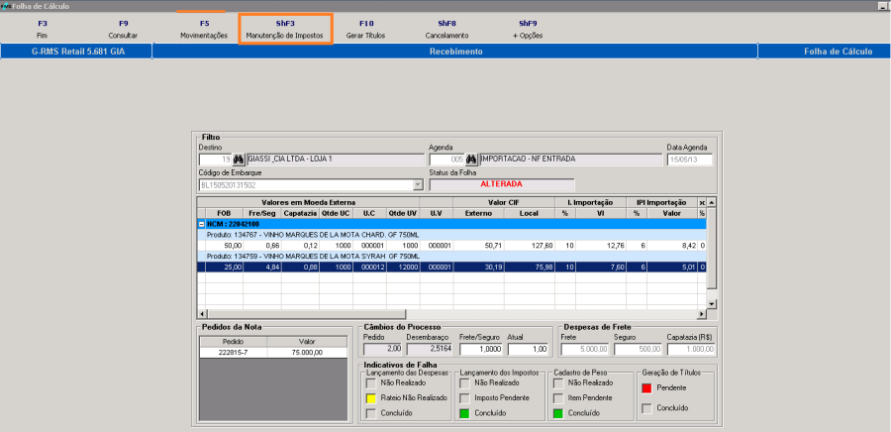Open the Código de Embarque dropdown
This screenshot has width=891, height=432.
click(418, 184)
